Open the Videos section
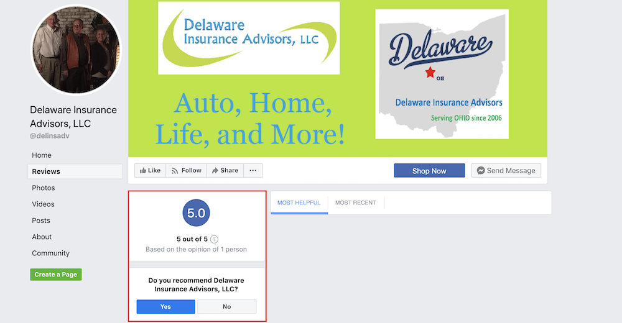The image size is (622, 323). (44, 204)
